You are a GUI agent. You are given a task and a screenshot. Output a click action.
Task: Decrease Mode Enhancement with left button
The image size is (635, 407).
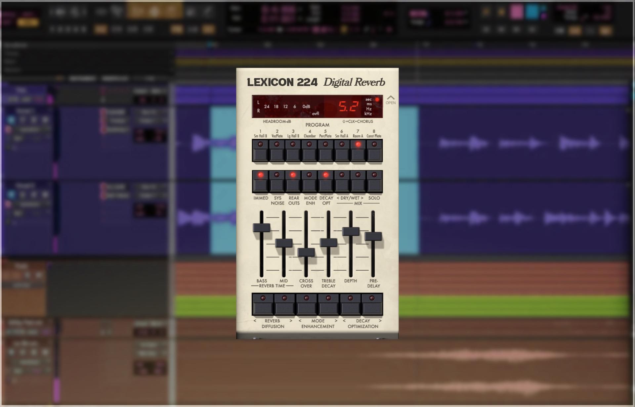307,304
